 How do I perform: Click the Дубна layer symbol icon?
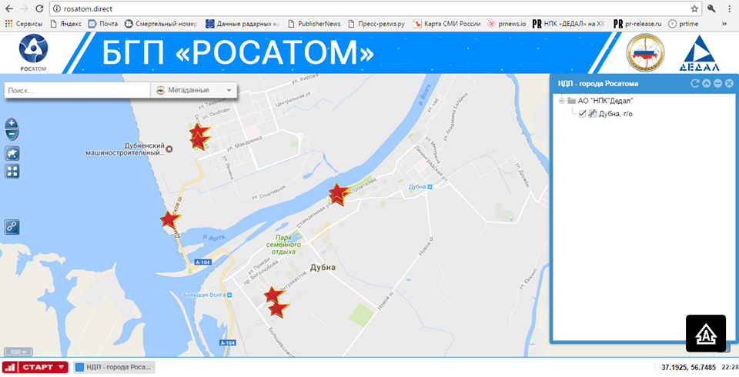coord(593,114)
